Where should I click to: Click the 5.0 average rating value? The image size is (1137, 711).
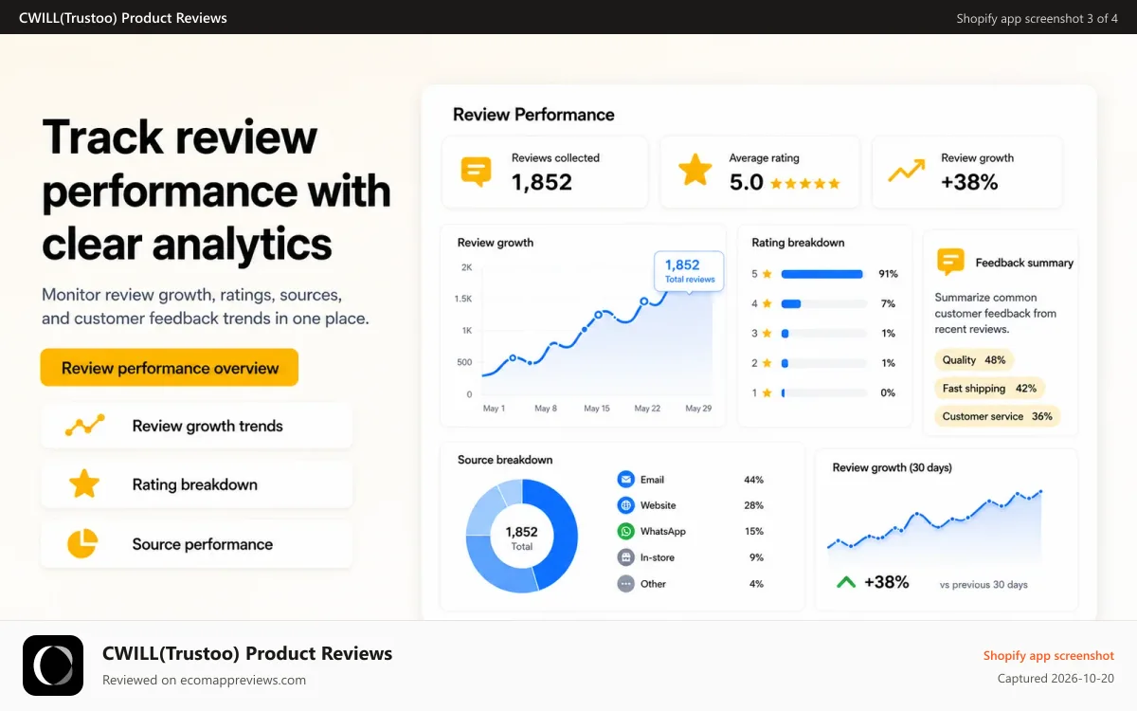(747, 182)
